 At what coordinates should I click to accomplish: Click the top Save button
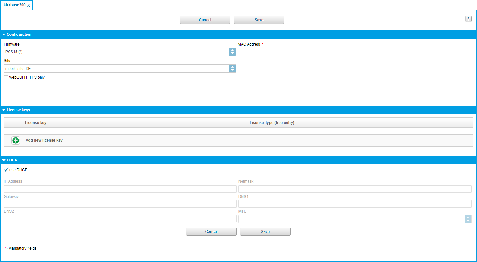(x=259, y=20)
